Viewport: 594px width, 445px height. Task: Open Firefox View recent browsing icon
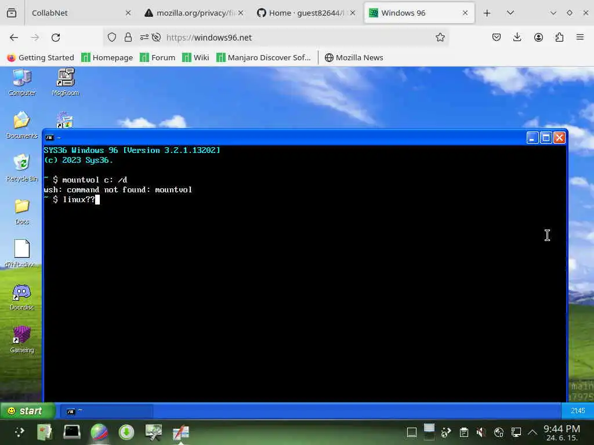coord(12,13)
